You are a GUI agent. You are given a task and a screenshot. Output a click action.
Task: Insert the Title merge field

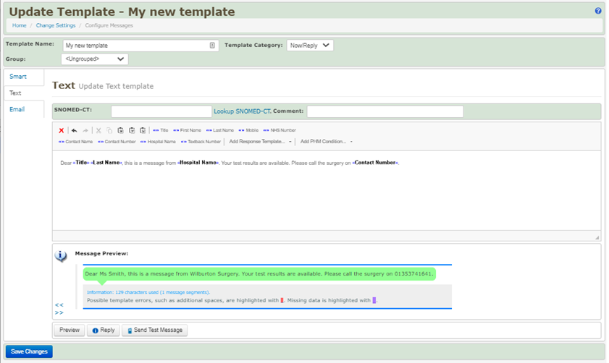[x=161, y=131]
